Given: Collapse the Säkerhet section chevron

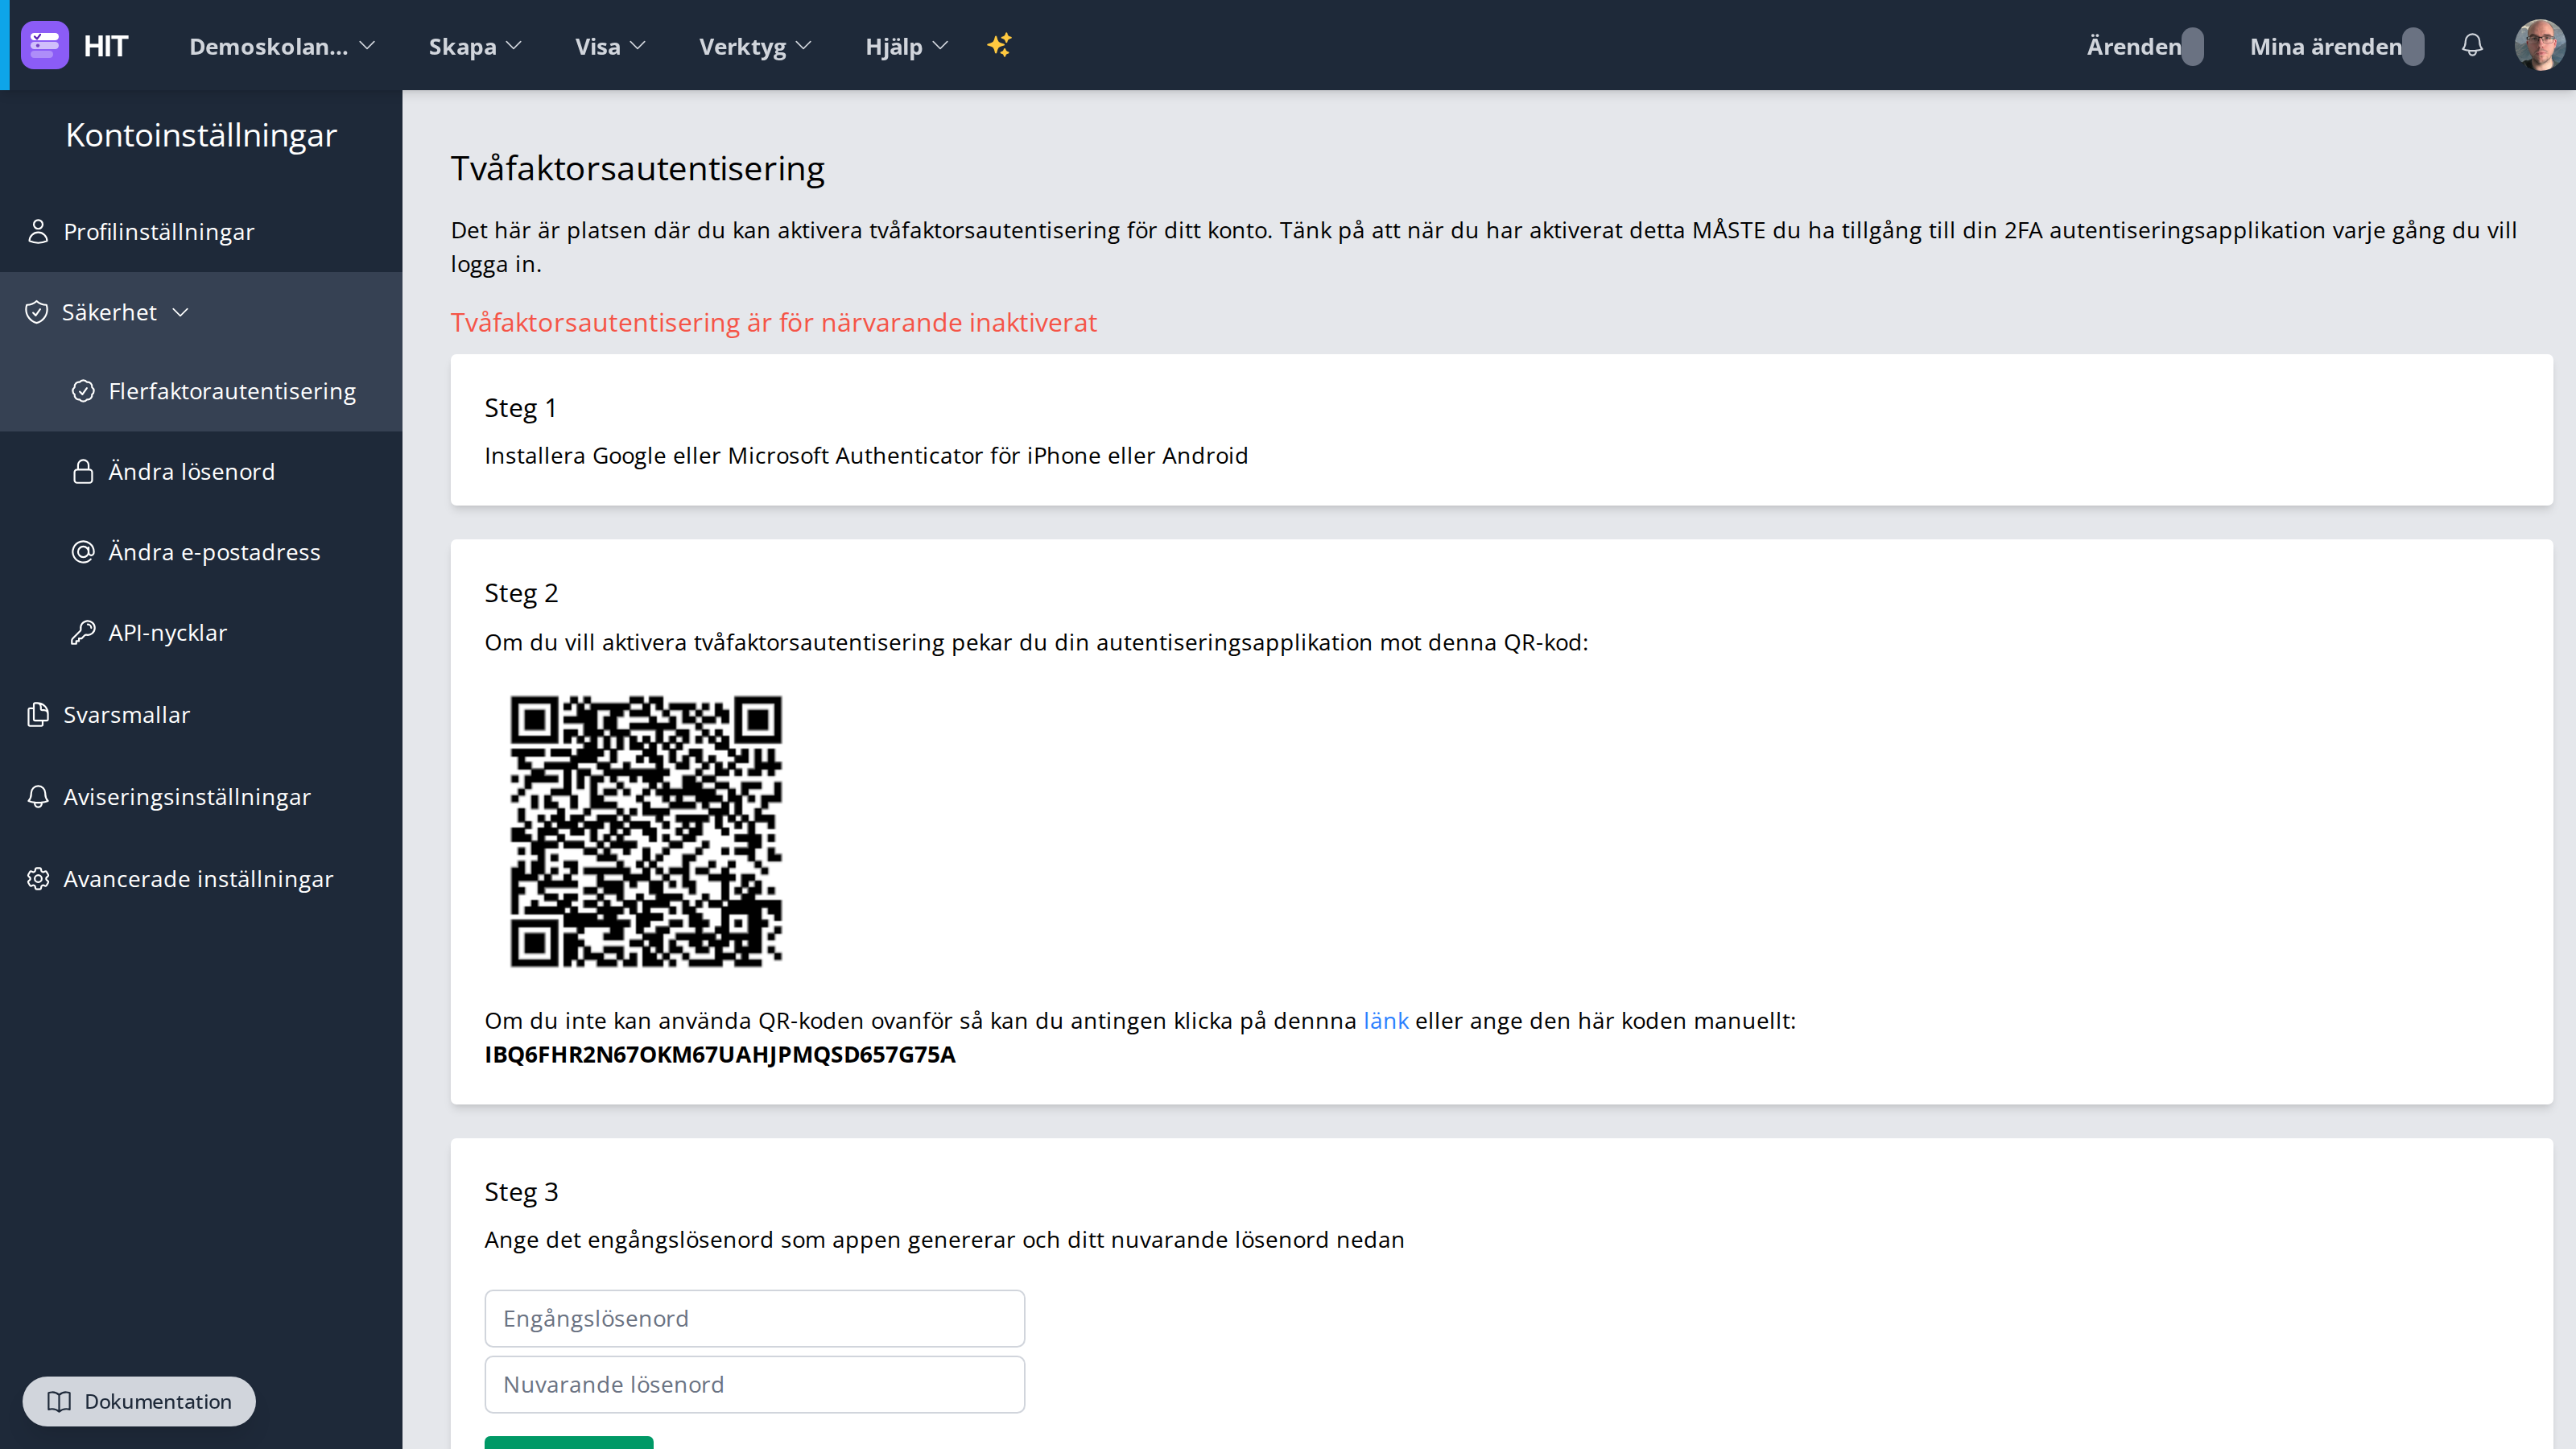Looking at the screenshot, I should coord(181,312).
